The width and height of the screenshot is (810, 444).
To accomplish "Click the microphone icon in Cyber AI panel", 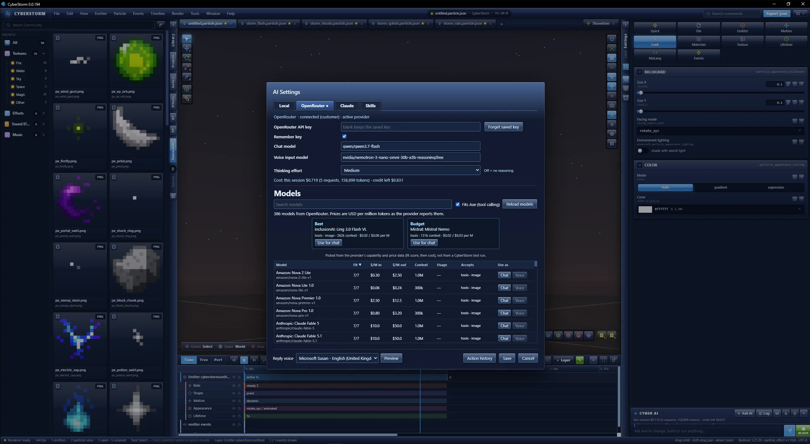I will pyautogui.click(x=786, y=413).
